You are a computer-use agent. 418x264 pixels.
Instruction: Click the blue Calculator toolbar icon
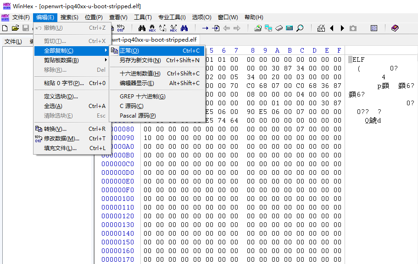(x=289, y=28)
